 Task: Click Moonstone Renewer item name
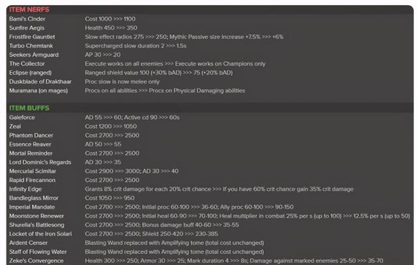(x=36, y=216)
